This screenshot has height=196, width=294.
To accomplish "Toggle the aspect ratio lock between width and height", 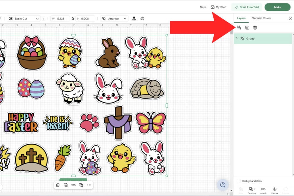I will [73, 18].
